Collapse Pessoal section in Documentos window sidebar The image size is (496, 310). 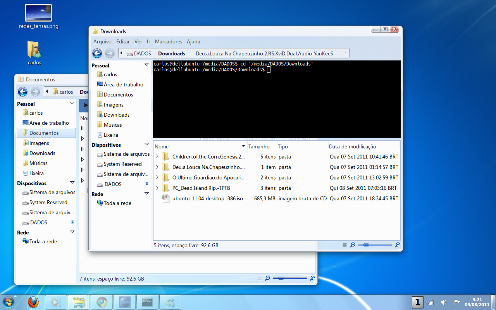[x=72, y=103]
